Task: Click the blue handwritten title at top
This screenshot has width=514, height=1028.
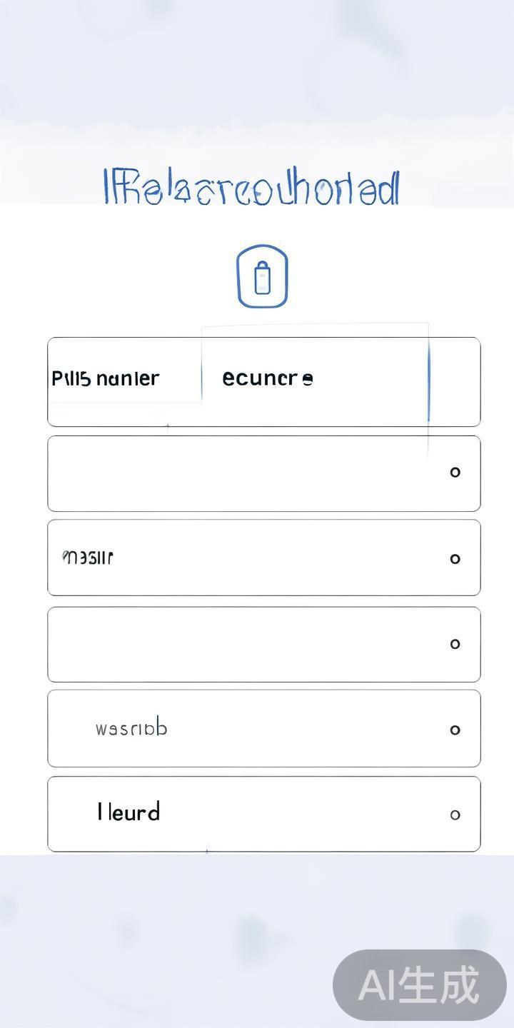Action: 251,188
